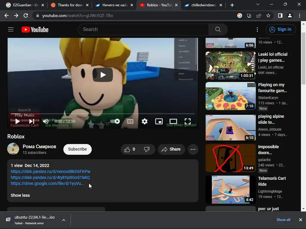Seek on the video progress bar
The image size is (306, 229).
point(103,114)
